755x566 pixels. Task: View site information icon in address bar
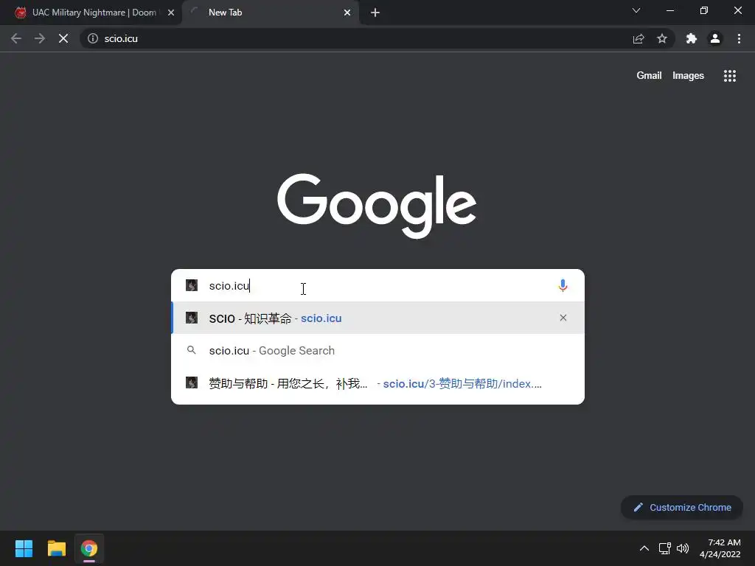93,38
